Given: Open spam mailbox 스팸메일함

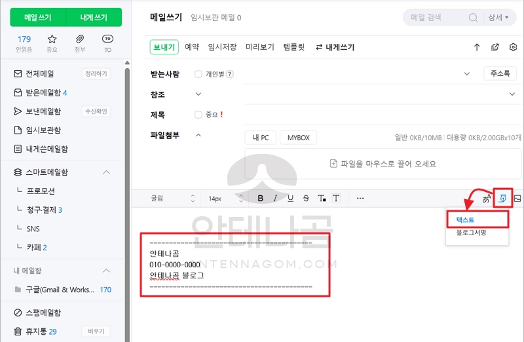Looking at the screenshot, I should click(37, 313).
